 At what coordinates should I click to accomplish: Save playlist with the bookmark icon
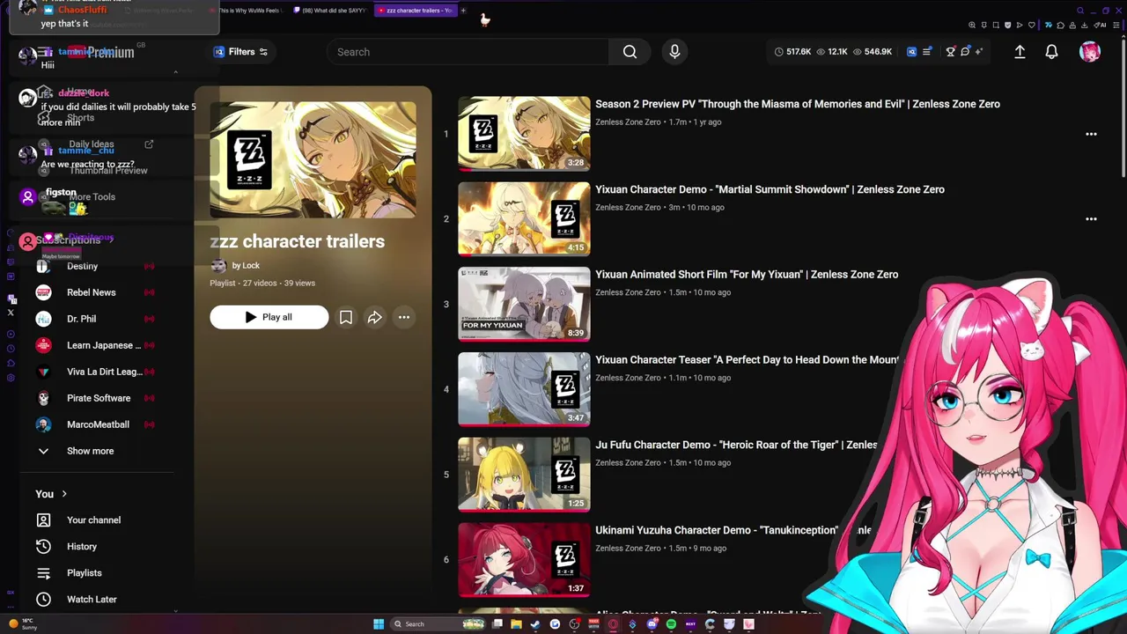pos(346,317)
